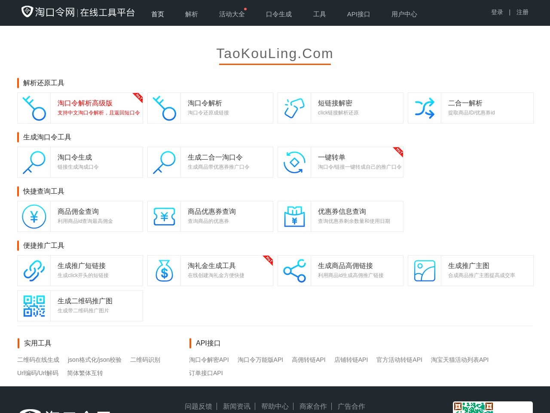
Task: Click the 登录 link
Action: (497, 12)
